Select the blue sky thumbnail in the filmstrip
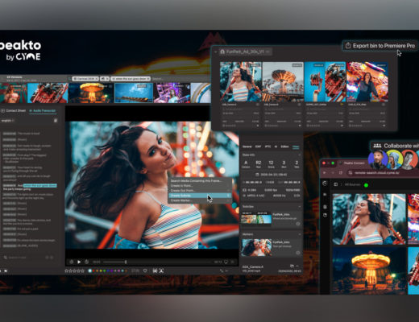This screenshot has height=322, width=419. 134,93
